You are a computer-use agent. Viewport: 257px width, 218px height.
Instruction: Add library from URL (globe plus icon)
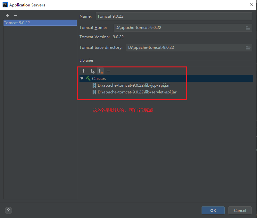[92, 71]
